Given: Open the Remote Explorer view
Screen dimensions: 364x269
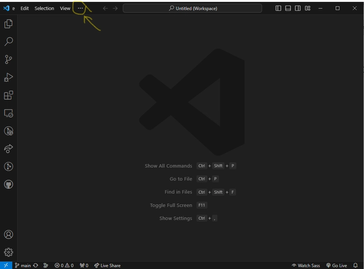Looking at the screenshot, I should pyautogui.click(x=8, y=113).
